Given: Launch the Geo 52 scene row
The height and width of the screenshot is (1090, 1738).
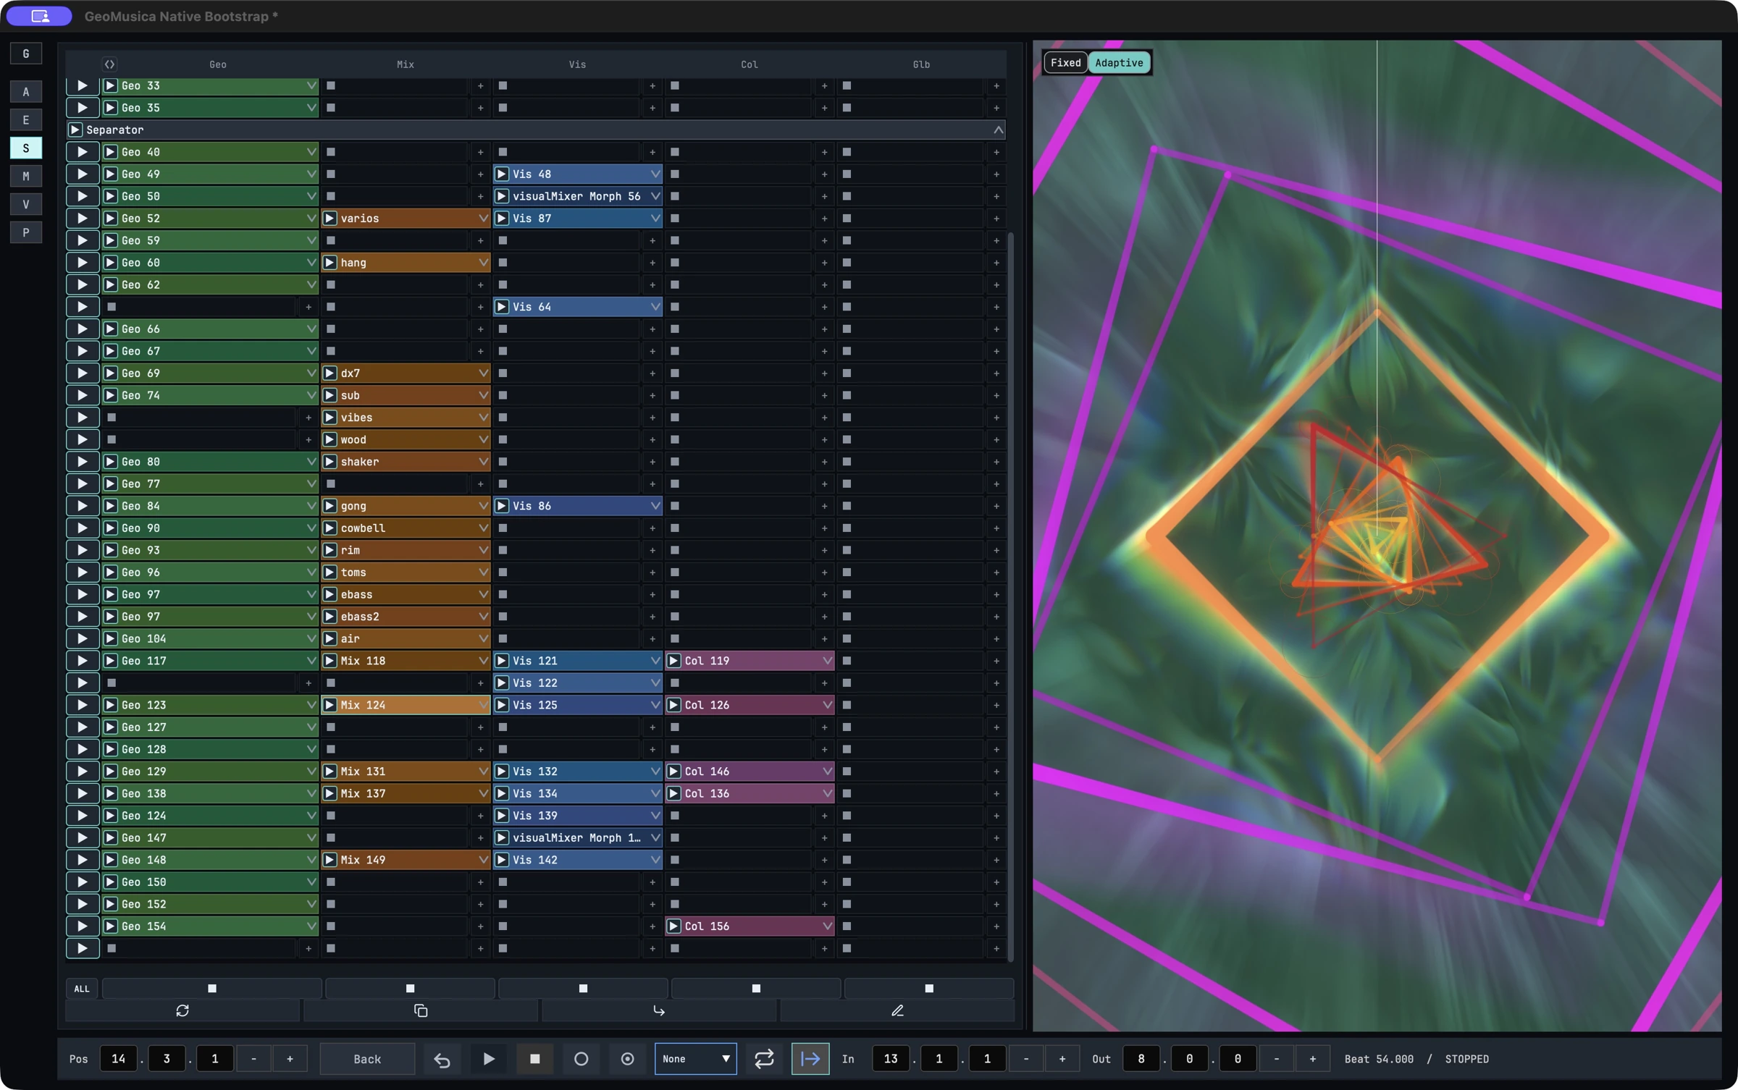Looking at the screenshot, I should (83, 219).
